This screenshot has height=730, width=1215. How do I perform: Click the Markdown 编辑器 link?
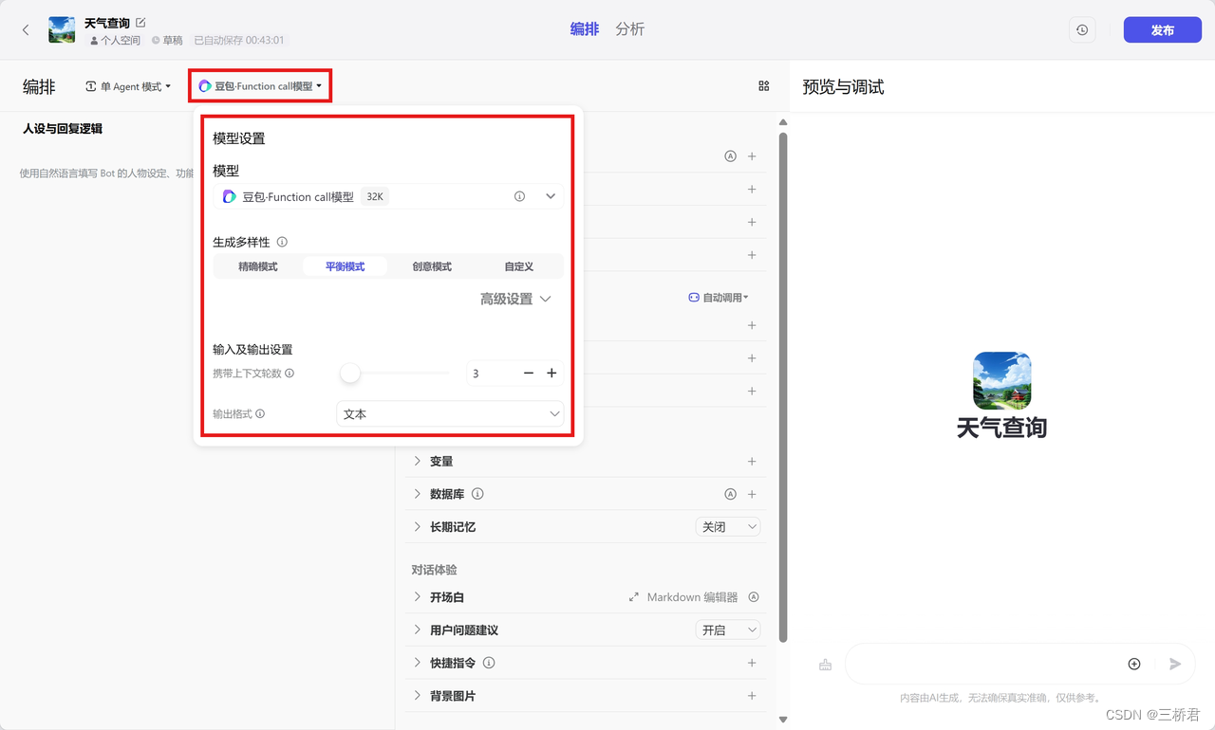(692, 597)
